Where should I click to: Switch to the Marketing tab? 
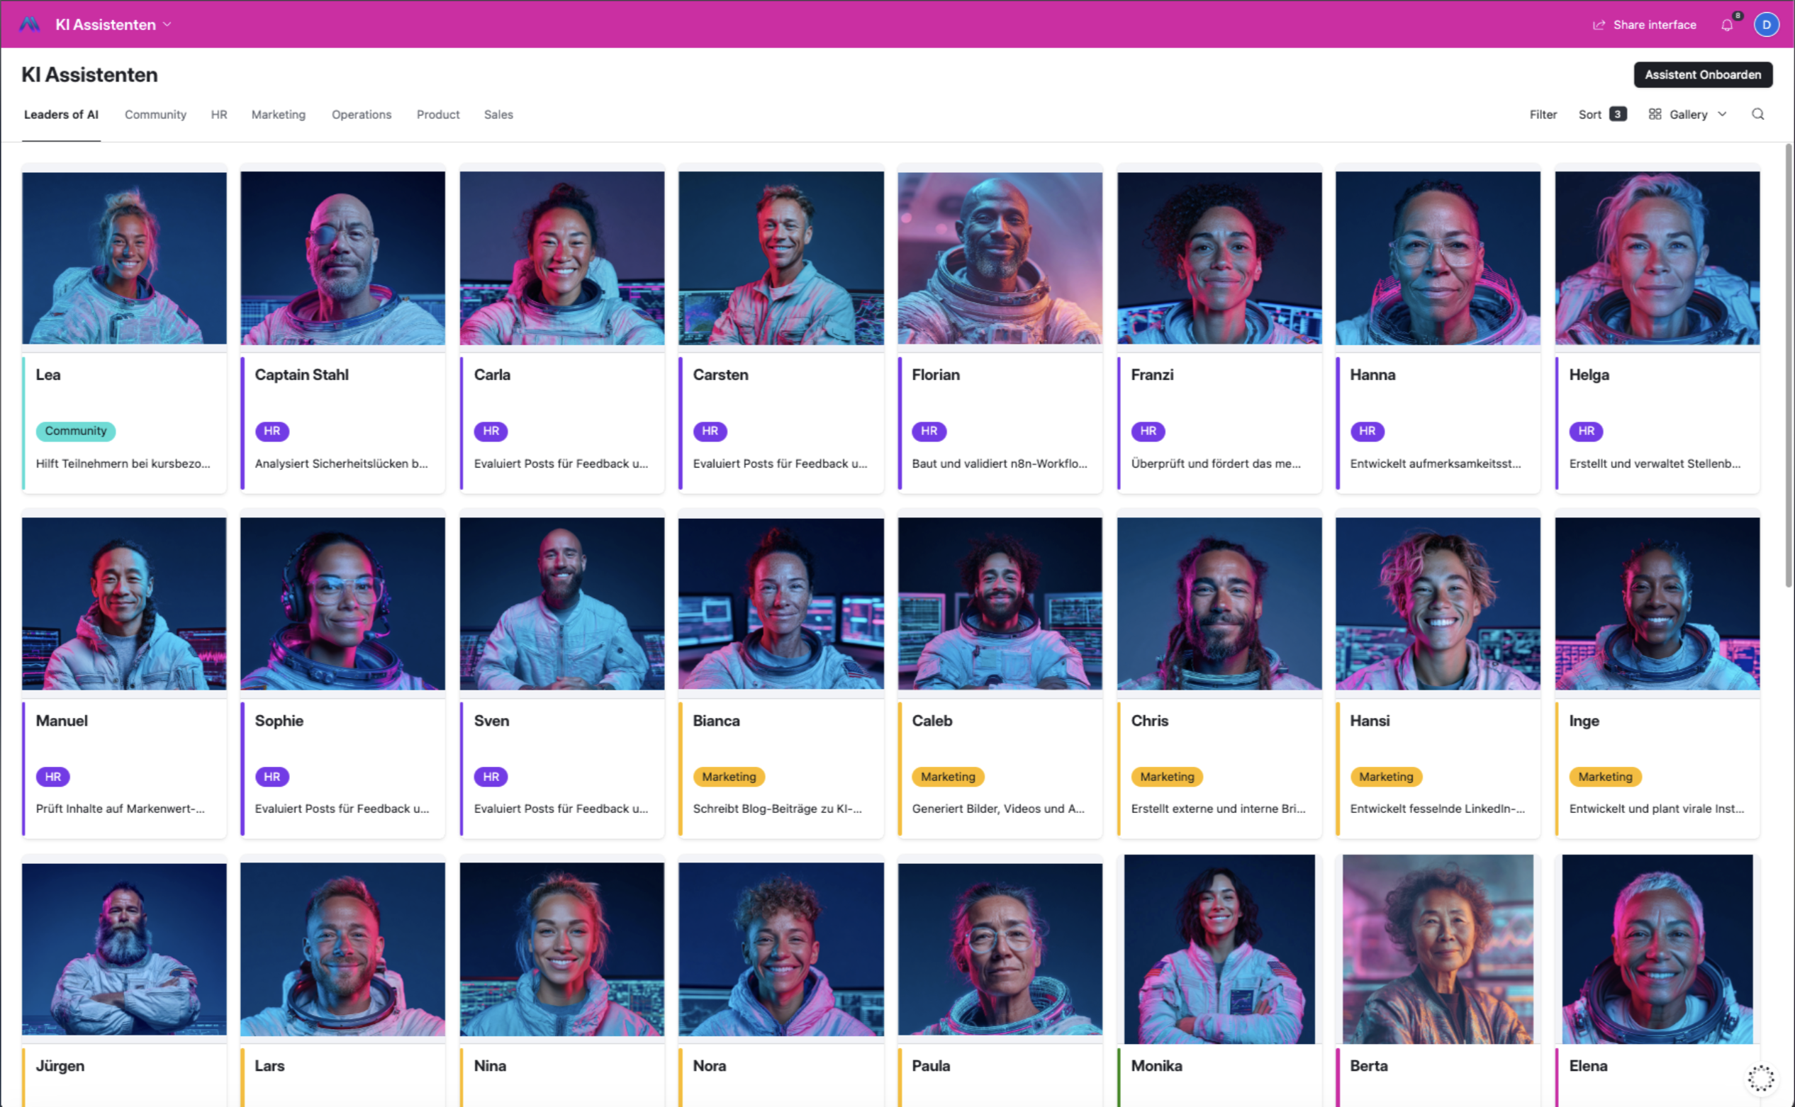point(279,114)
